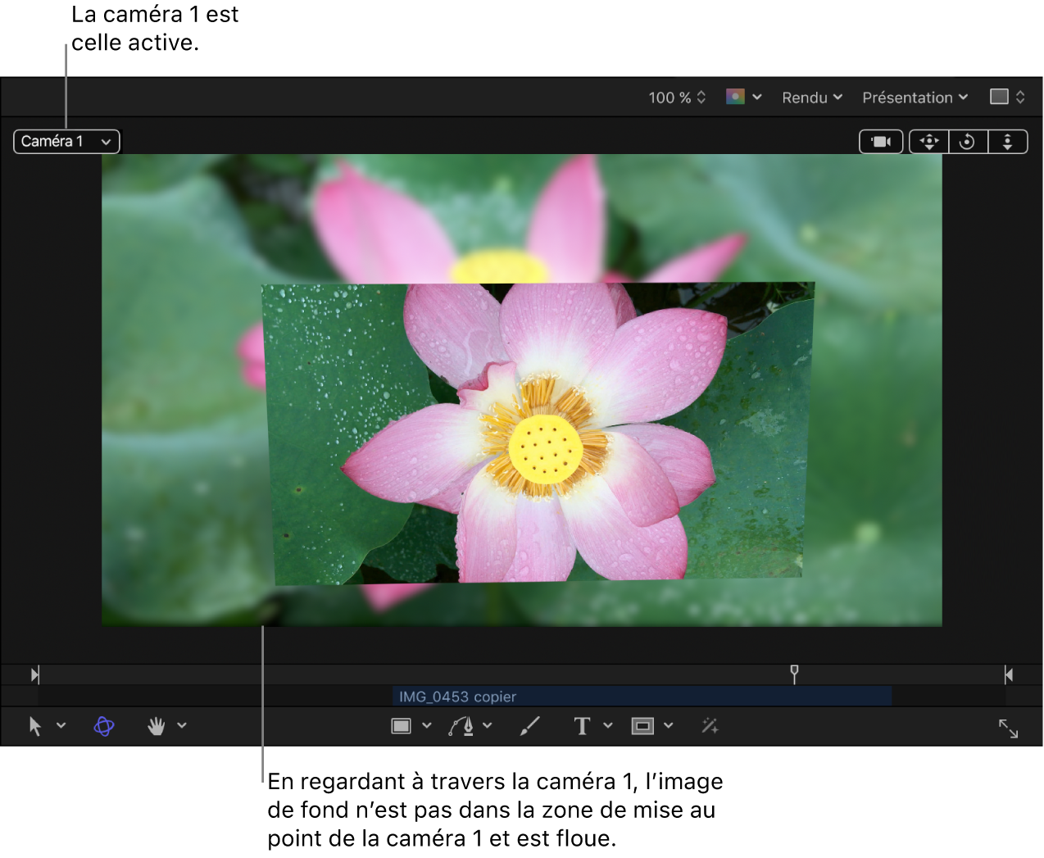Expand the canvas layout view options popup
The image size is (1044, 858).
coord(1007,97)
